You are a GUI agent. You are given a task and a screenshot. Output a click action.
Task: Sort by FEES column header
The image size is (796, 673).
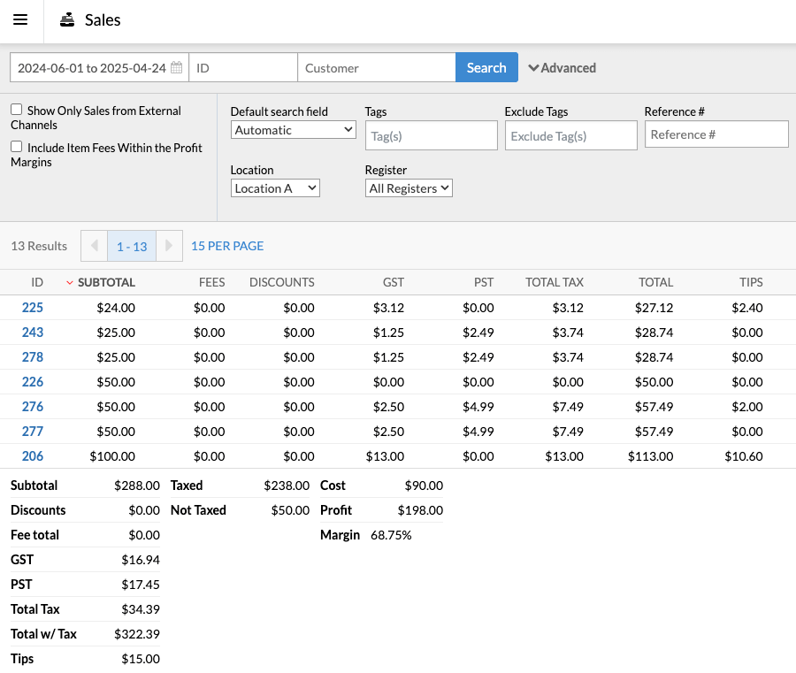[211, 282]
